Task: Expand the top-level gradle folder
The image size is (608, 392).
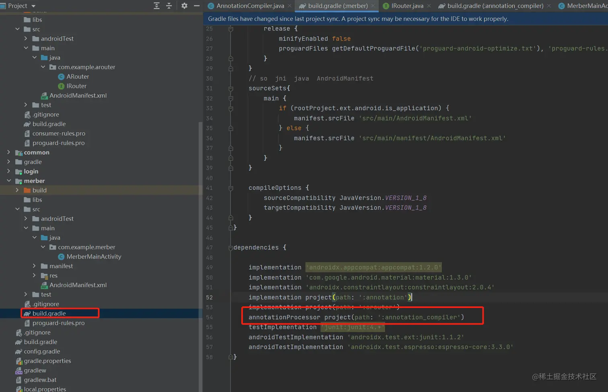Action: (8, 162)
